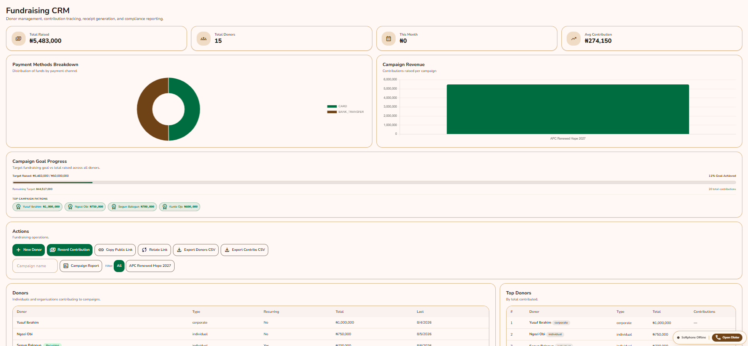
Task: Rotate Link for public donations
Action: tap(155, 250)
